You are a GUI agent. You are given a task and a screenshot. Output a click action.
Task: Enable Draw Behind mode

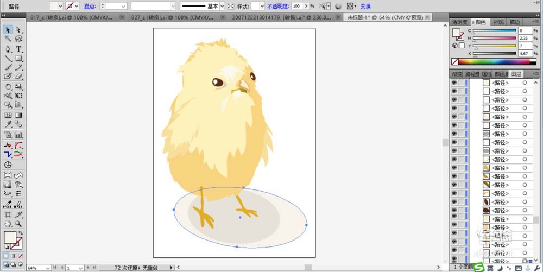pos(13,264)
